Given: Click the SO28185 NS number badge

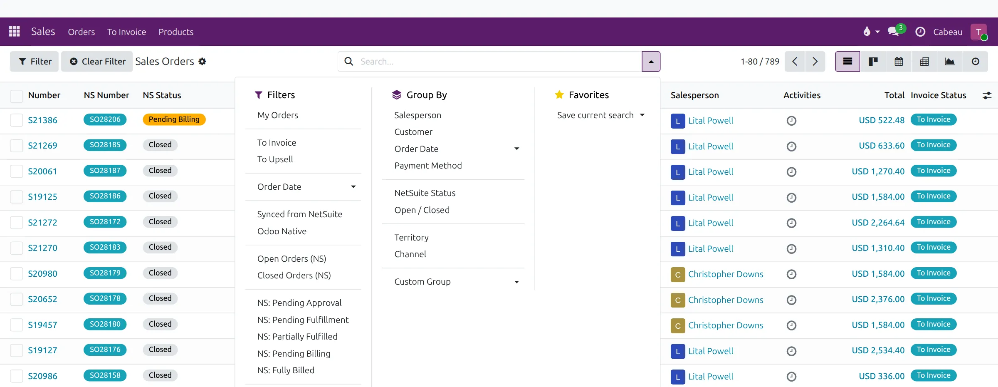Looking at the screenshot, I should pos(105,145).
